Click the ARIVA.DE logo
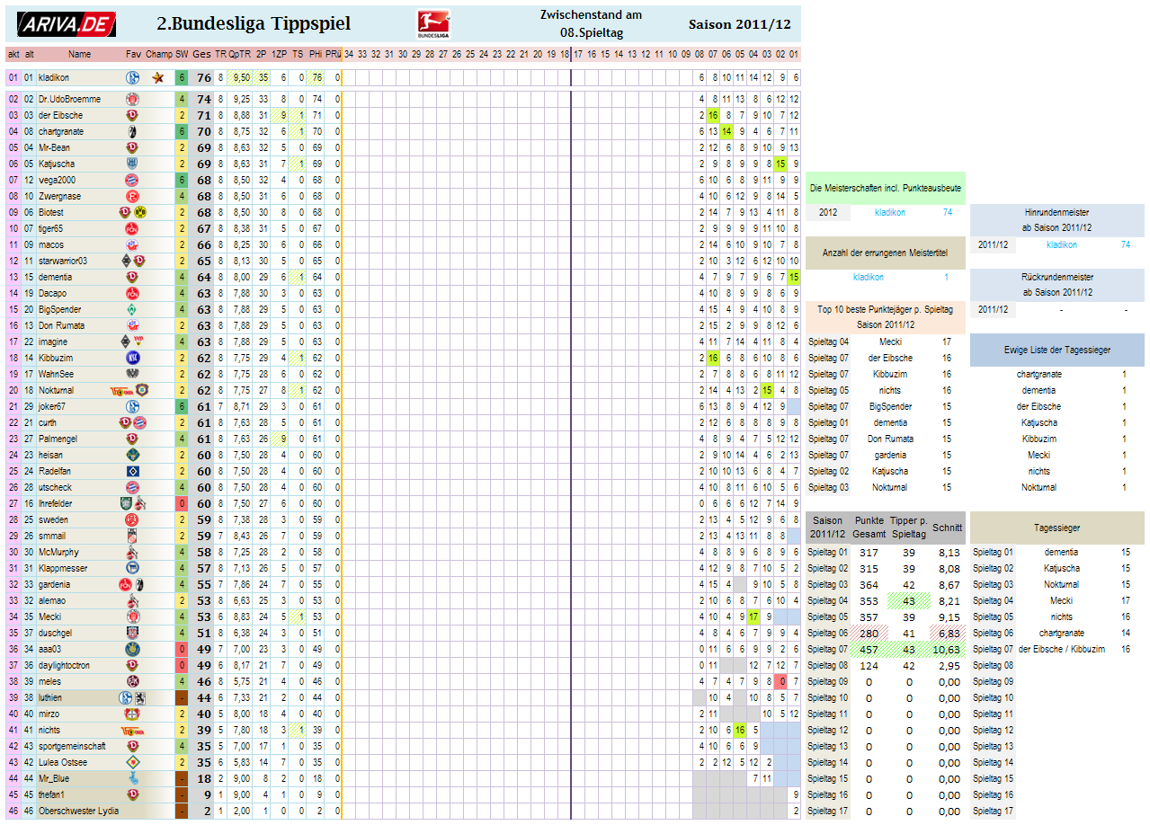The image size is (1150, 825). [x=67, y=24]
